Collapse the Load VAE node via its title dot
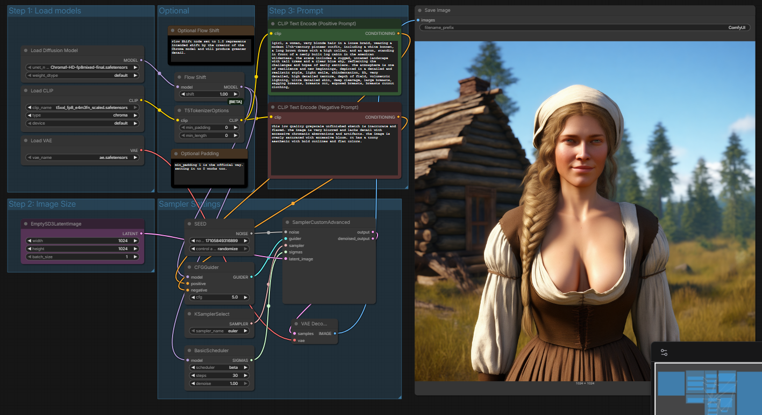The height and width of the screenshot is (415, 762). click(26, 141)
